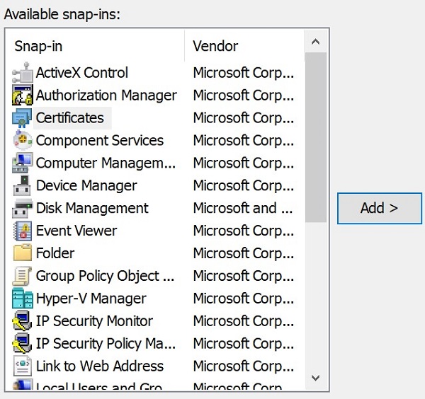
Task: Click the scrollbar up arrow
Action: [315, 42]
